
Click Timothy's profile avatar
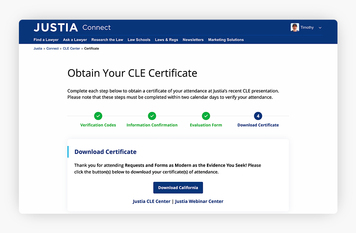click(295, 27)
